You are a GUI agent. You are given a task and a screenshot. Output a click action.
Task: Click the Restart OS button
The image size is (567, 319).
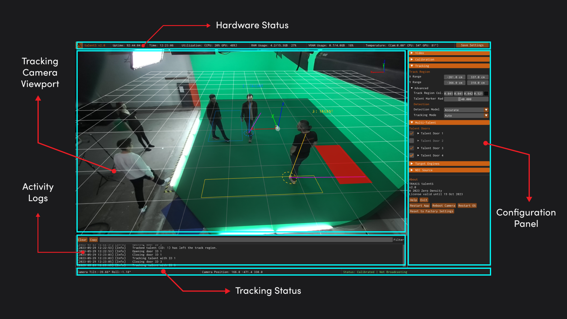(467, 206)
